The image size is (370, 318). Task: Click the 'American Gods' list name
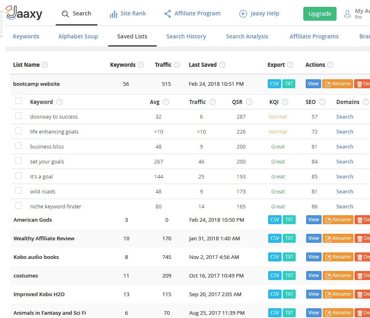pos(33,220)
